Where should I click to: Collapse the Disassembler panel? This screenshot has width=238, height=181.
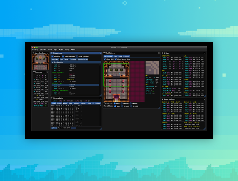click(52, 53)
